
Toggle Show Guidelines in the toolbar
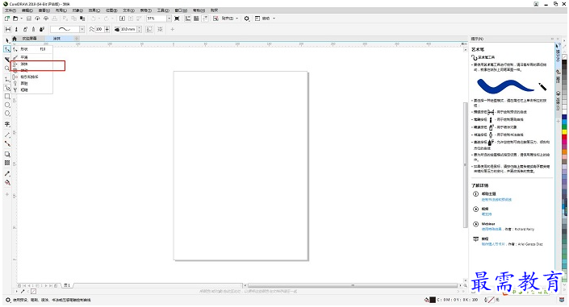[205, 18]
